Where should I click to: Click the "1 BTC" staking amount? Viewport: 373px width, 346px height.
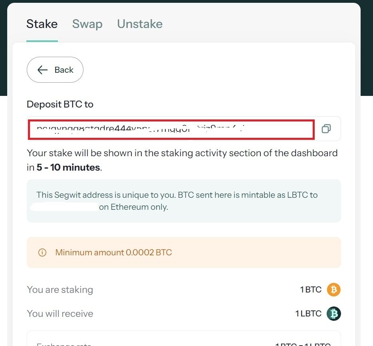tap(311, 290)
